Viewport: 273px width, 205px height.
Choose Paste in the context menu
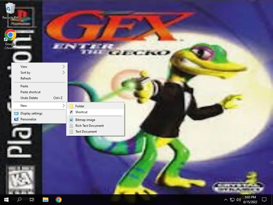click(x=39, y=86)
